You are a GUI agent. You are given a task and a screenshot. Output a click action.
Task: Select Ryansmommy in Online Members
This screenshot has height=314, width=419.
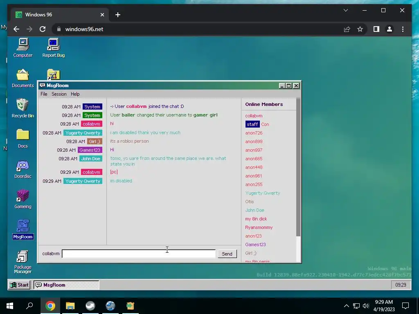point(259,227)
